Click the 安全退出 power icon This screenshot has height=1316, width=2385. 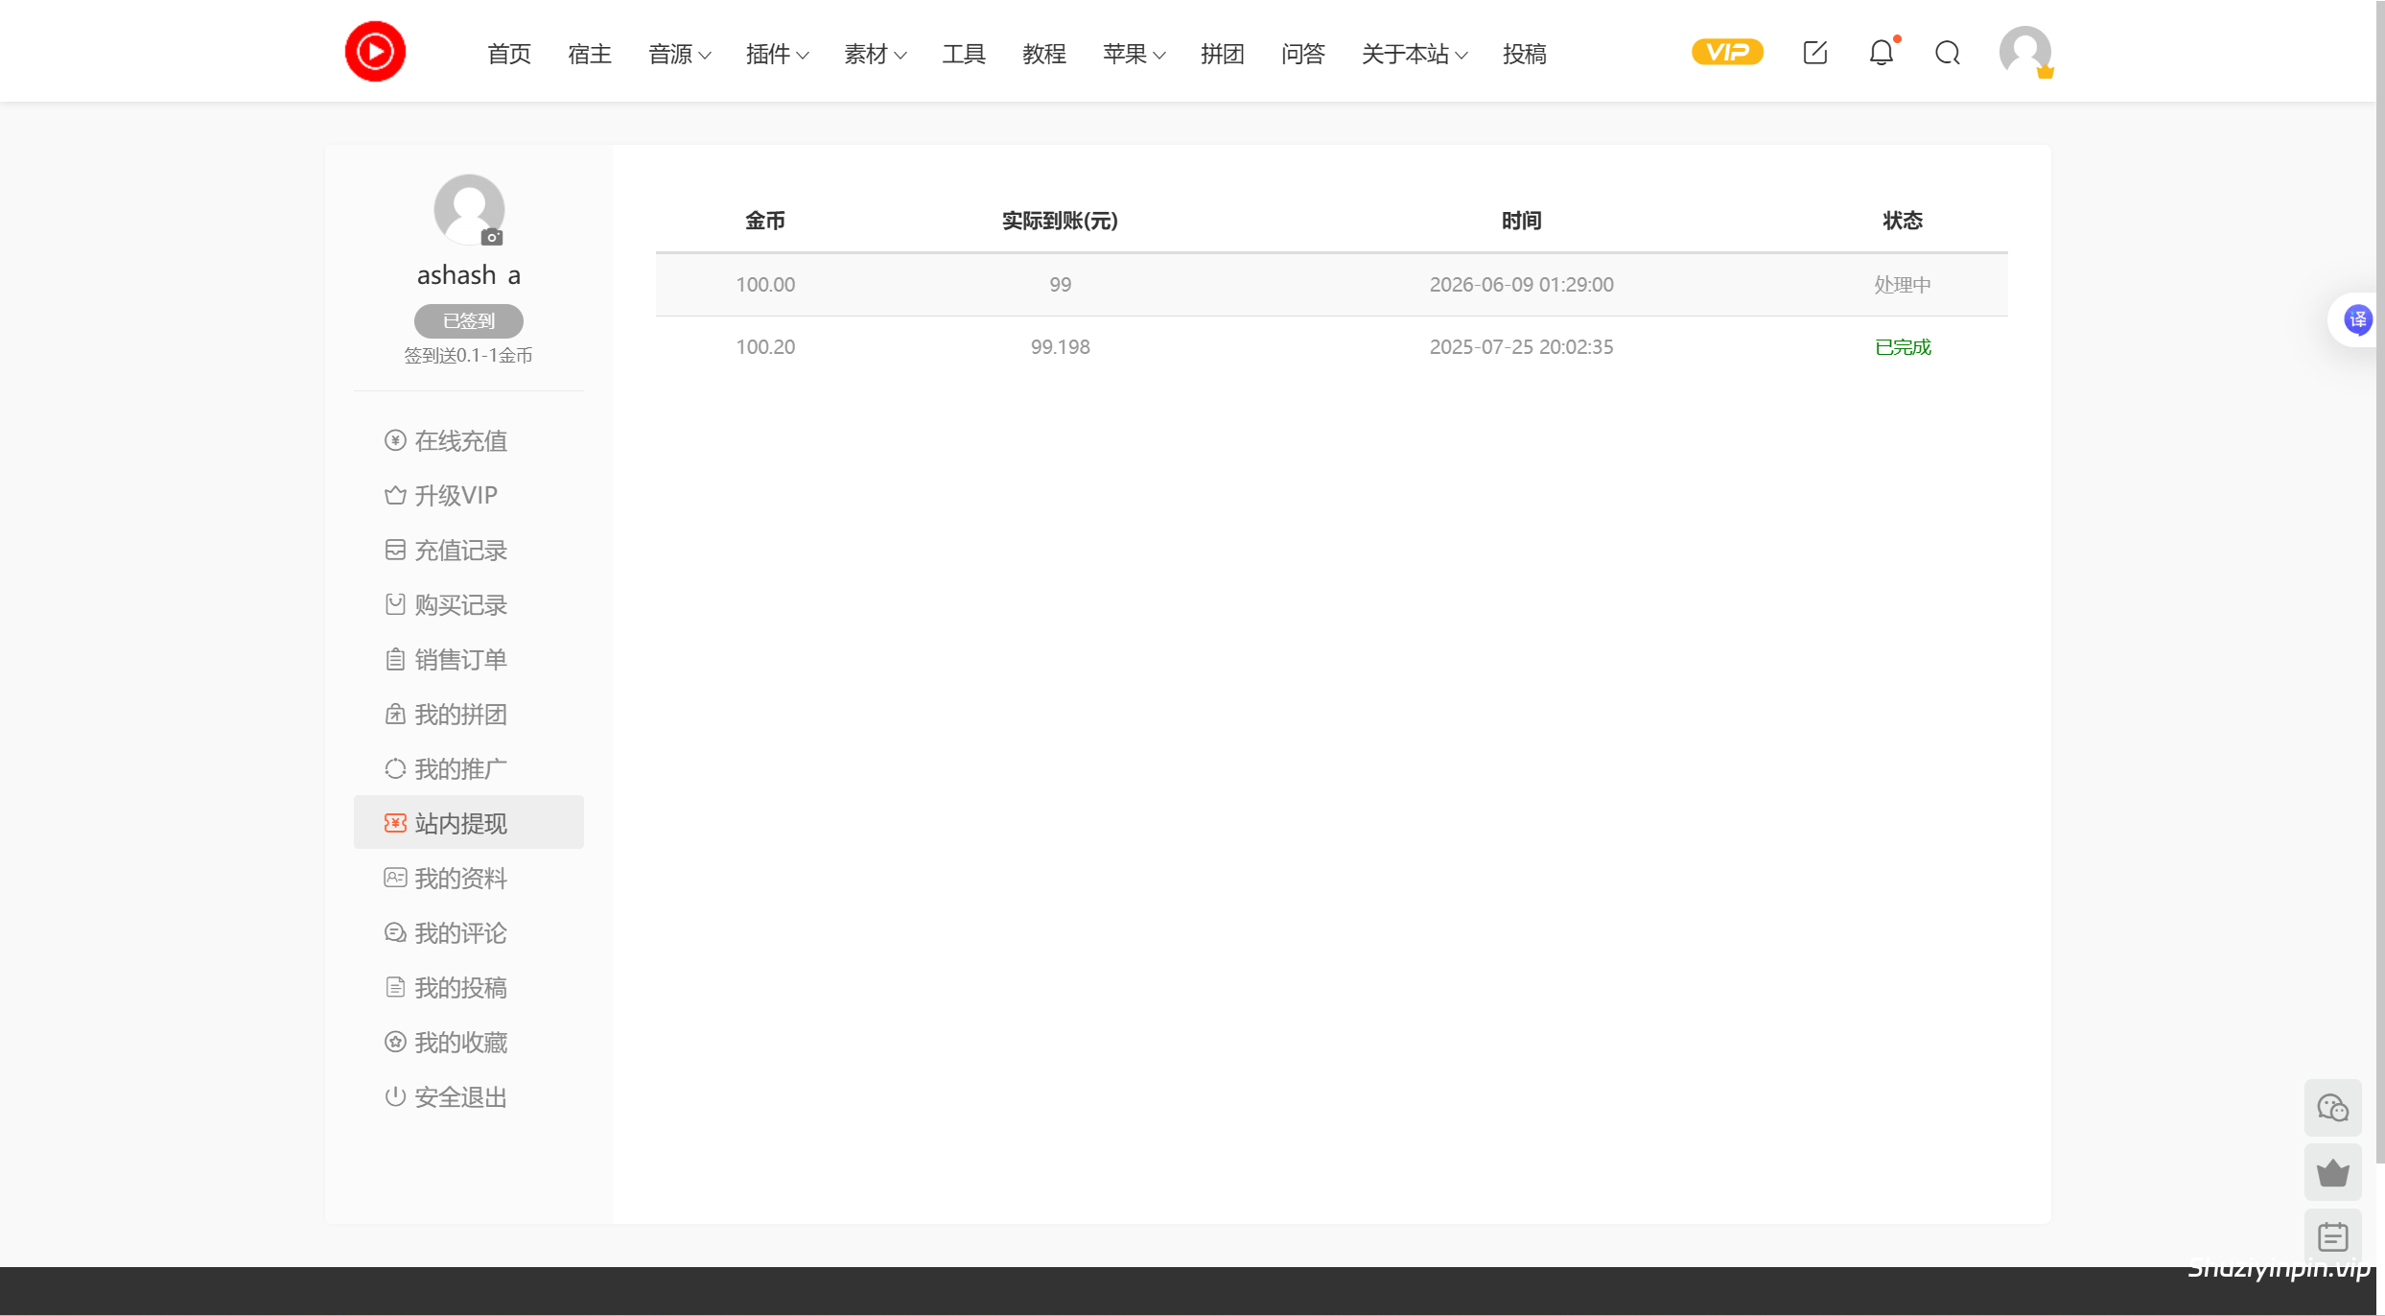pyautogui.click(x=395, y=1096)
